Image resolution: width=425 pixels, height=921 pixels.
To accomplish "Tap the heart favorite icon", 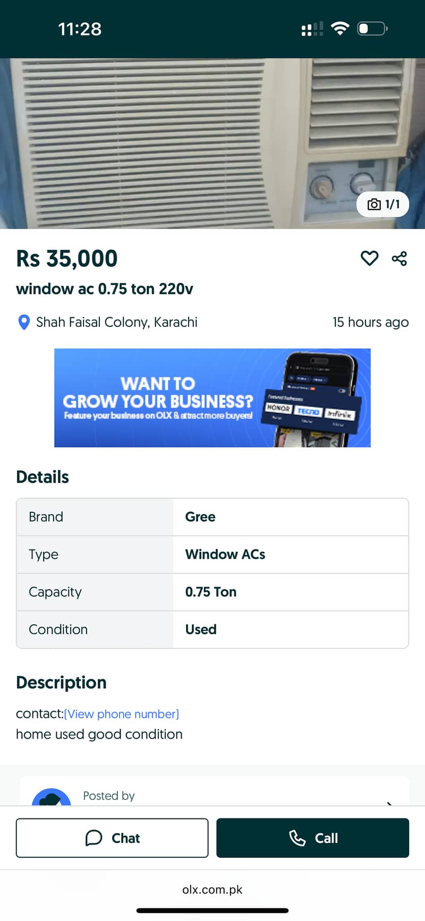I will point(369,258).
